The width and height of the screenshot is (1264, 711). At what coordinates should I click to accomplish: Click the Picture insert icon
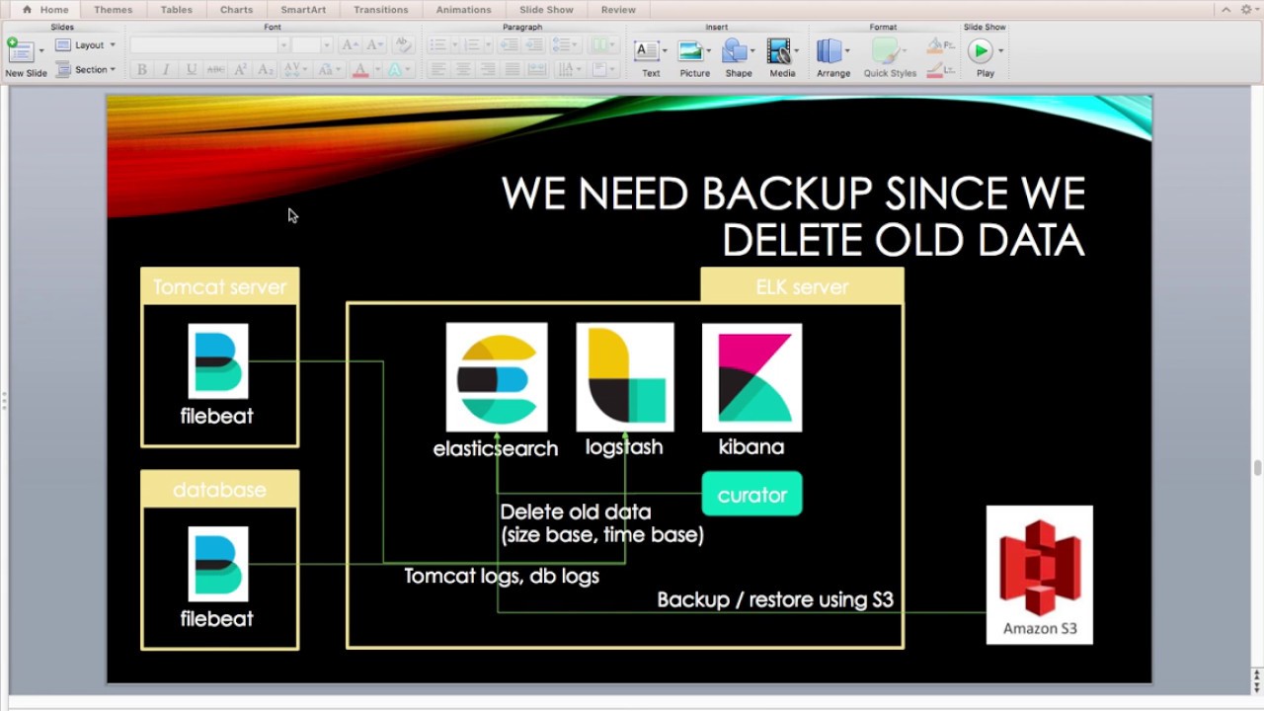coord(690,51)
